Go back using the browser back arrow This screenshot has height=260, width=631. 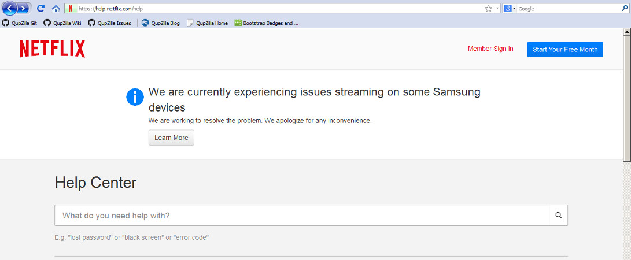9,8
